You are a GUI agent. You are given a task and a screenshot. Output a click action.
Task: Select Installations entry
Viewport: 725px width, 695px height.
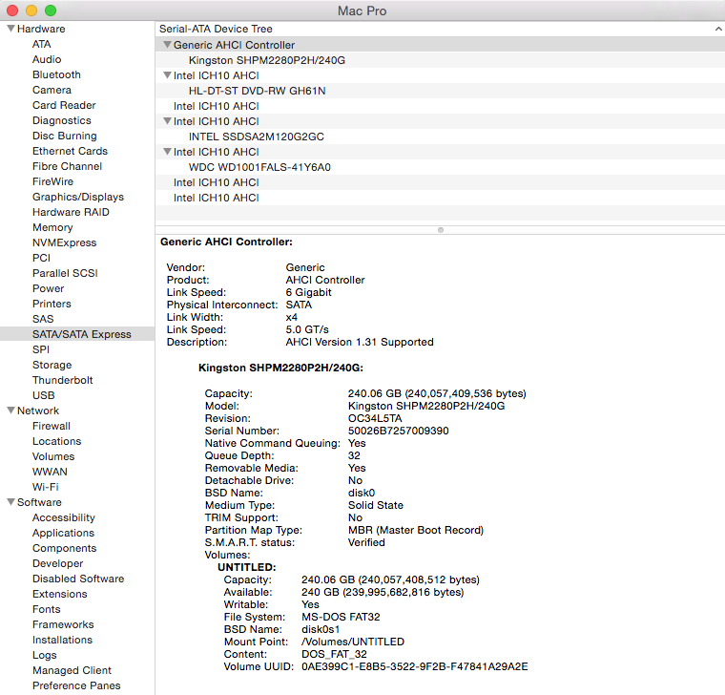click(x=62, y=640)
